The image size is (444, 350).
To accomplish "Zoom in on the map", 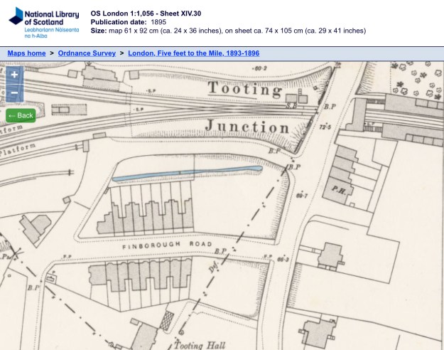I will pyautogui.click(x=14, y=75).
